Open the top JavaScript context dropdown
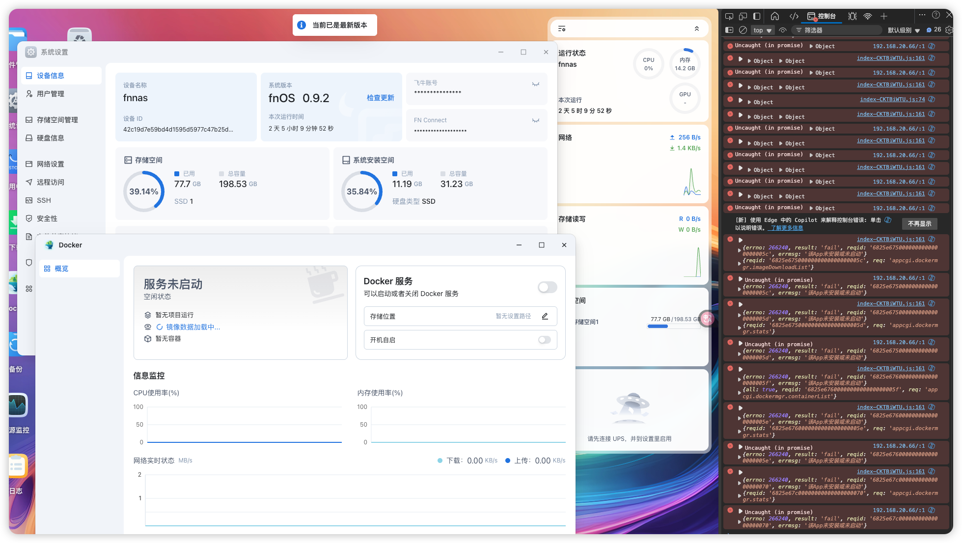Screen dimensions: 962x543 coord(763,30)
